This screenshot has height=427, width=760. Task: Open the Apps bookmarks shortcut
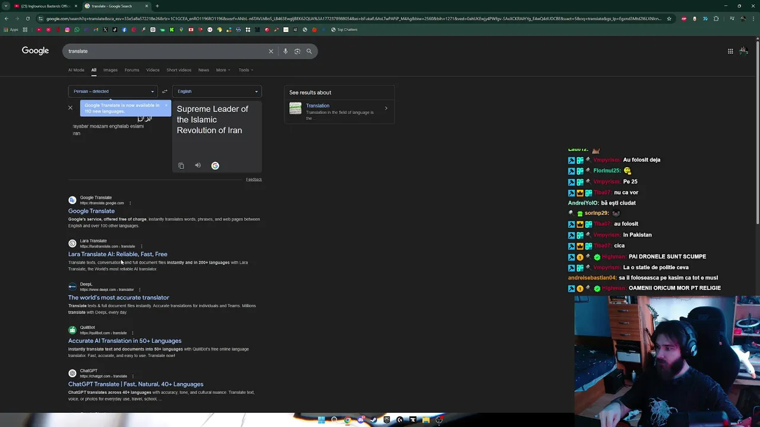11,30
